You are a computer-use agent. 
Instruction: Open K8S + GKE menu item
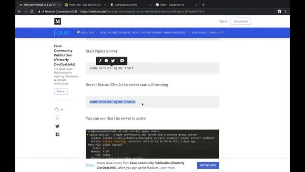[x=86, y=32]
